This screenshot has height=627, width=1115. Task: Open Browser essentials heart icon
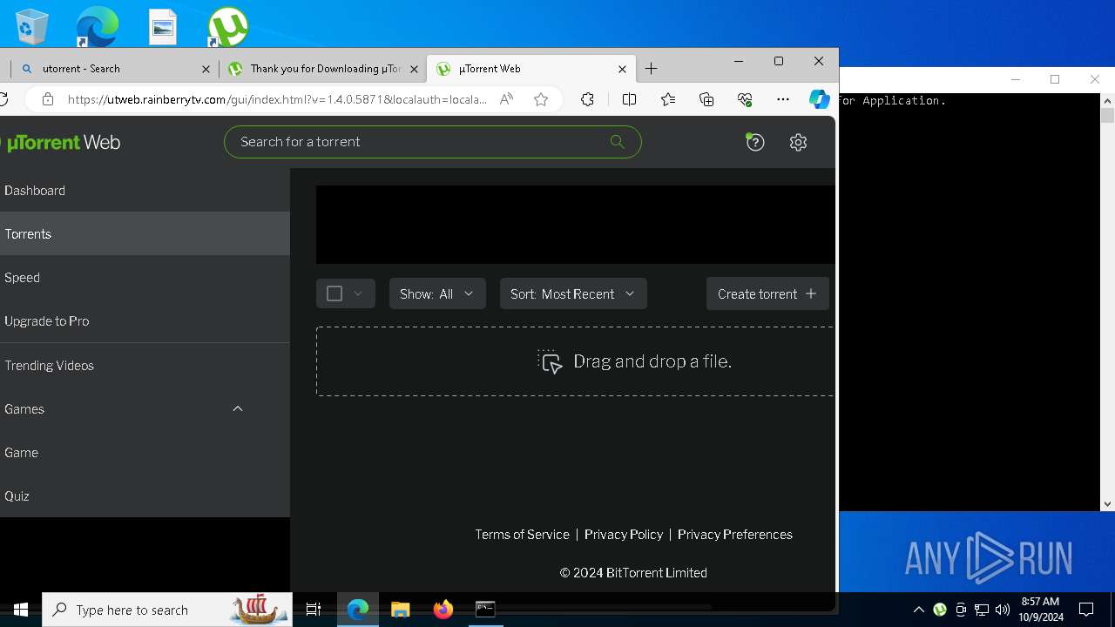745,99
